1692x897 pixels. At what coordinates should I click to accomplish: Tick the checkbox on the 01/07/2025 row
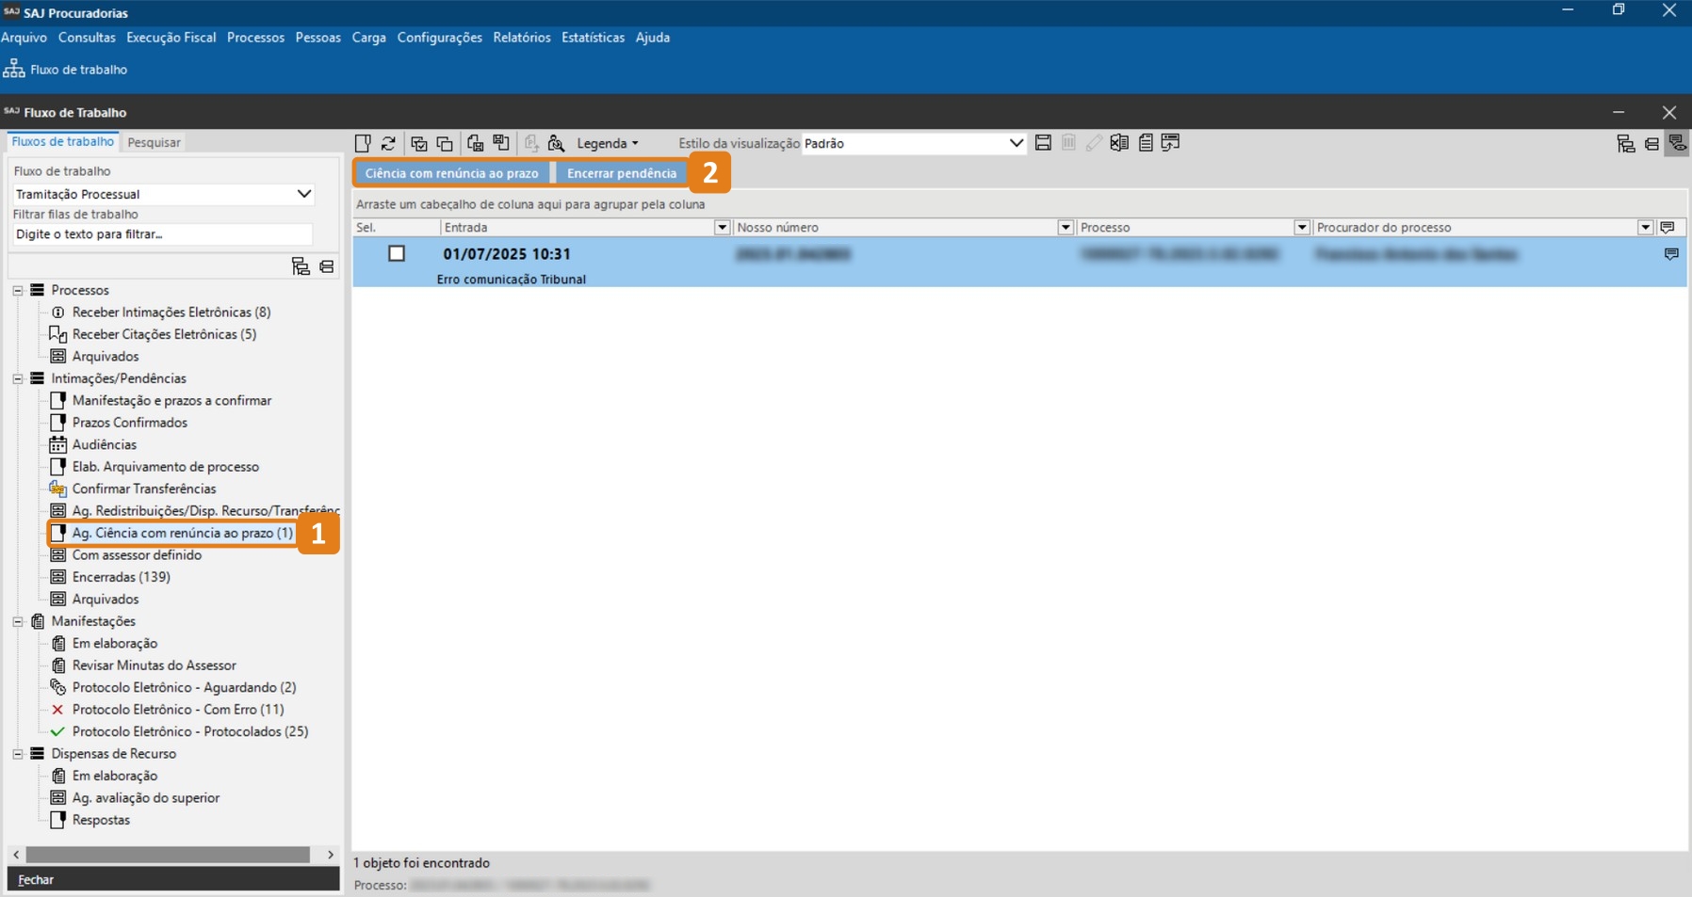[x=397, y=253]
